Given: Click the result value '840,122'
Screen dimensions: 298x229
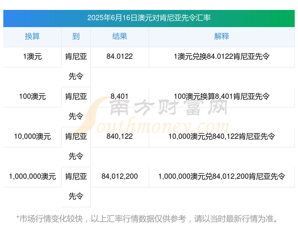Looking at the screenshot, I should coord(120,136).
